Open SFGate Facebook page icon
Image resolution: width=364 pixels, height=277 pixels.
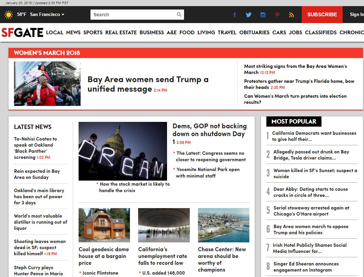(x=235, y=15)
